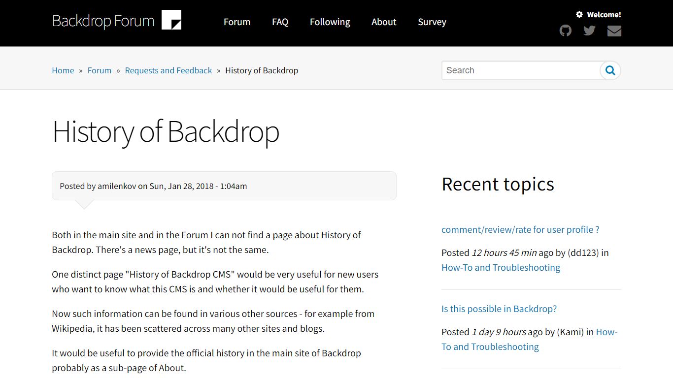Open the Twitter bird icon link
Image resolution: width=673 pixels, height=378 pixels.
tap(589, 31)
